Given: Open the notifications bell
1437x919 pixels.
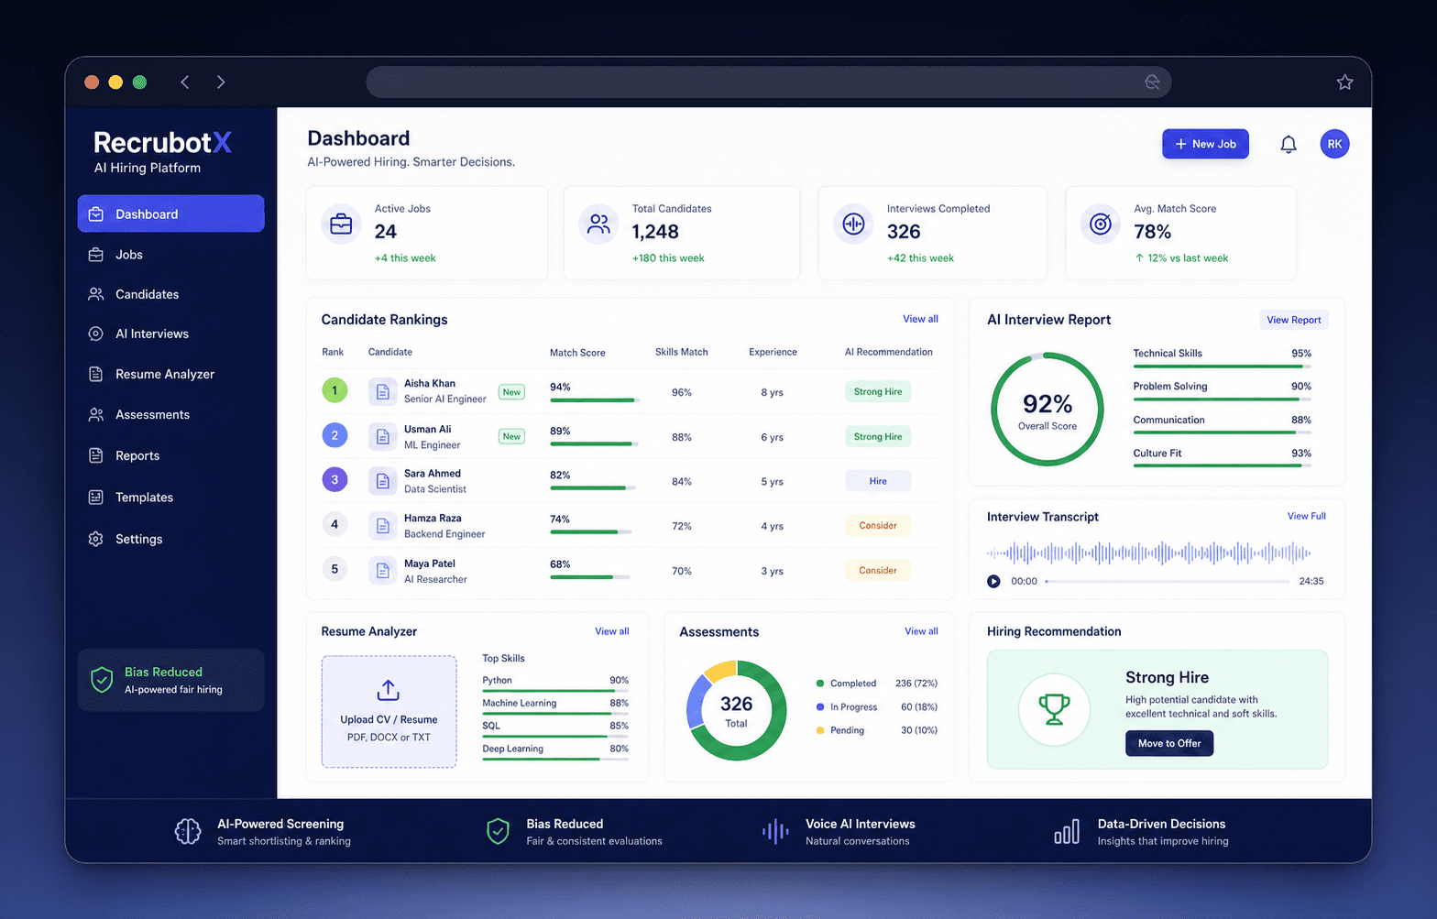Looking at the screenshot, I should click(x=1288, y=144).
